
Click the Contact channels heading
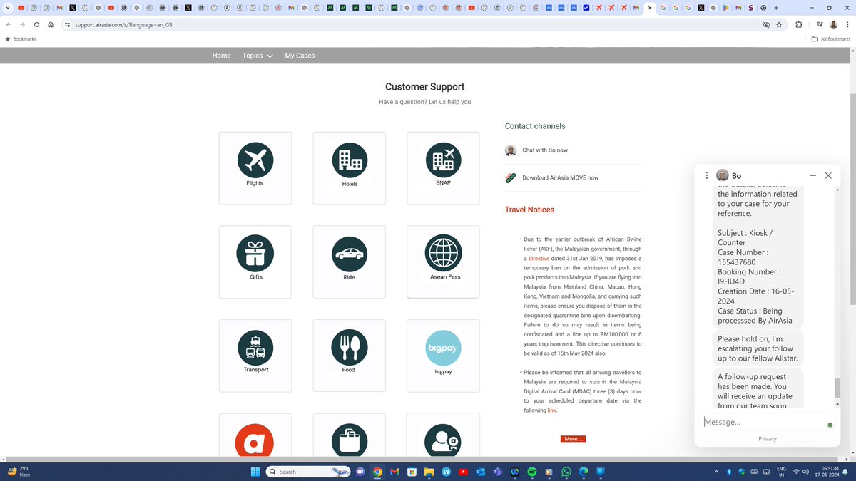tap(535, 126)
